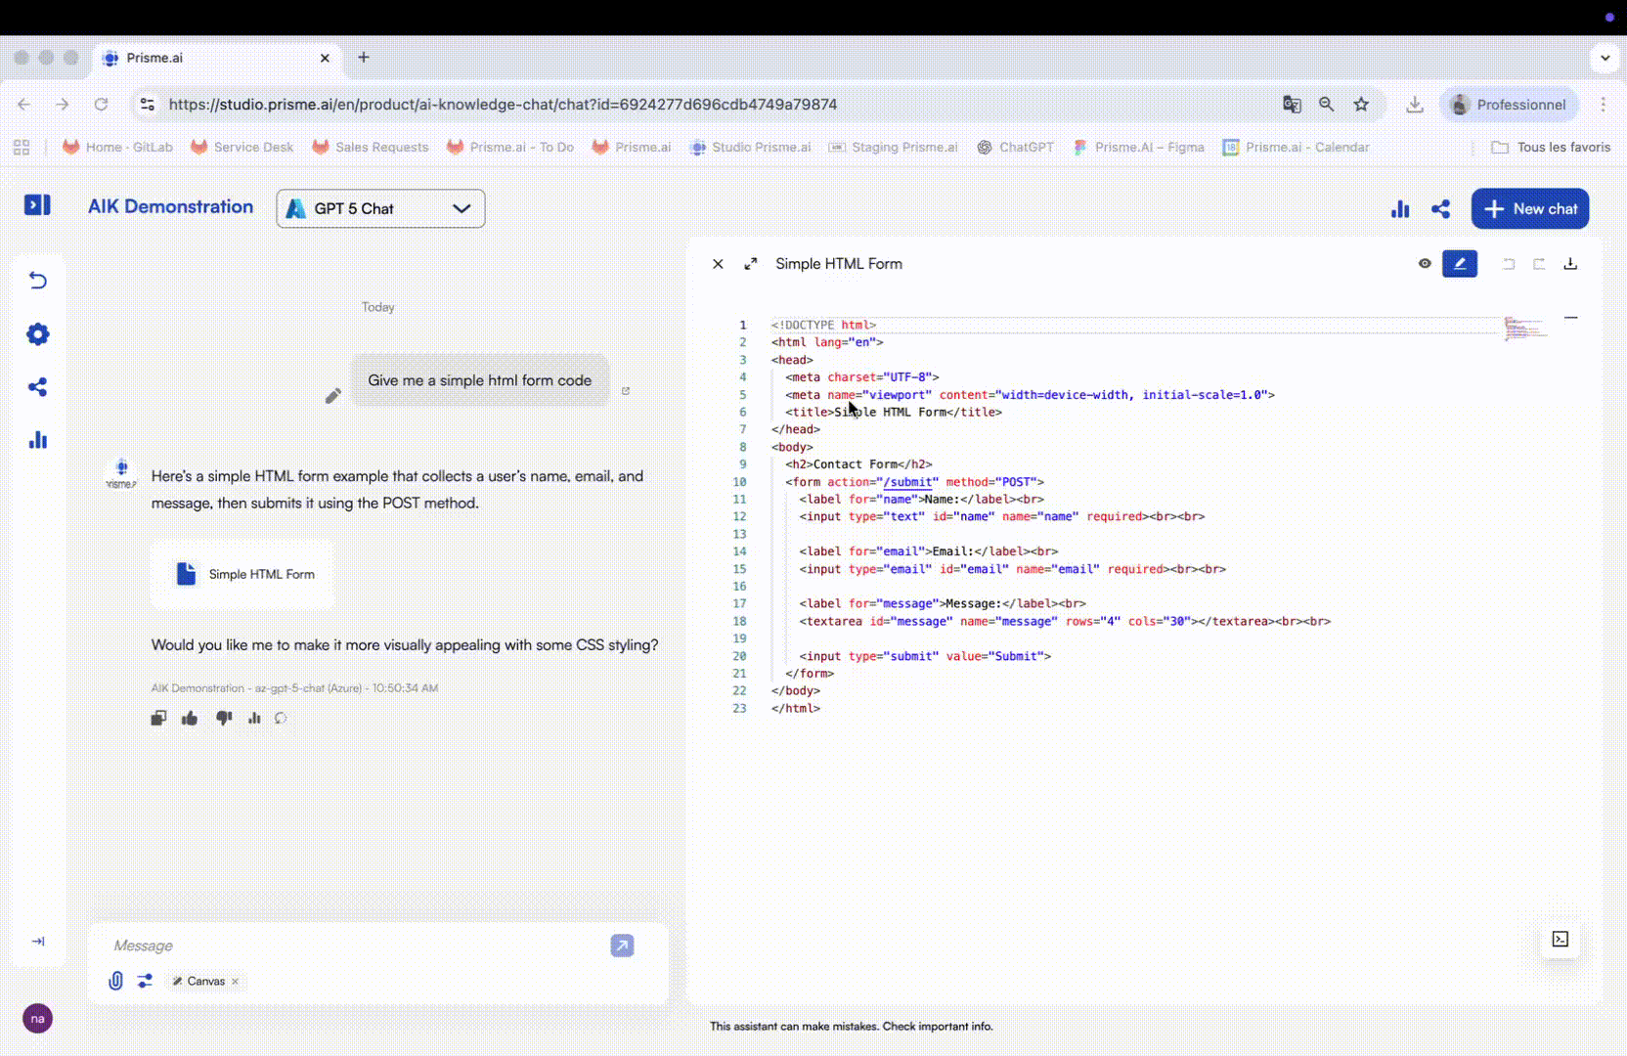1627x1056 pixels.
Task: Open Professionnel profile button
Action: point(1509,104)
